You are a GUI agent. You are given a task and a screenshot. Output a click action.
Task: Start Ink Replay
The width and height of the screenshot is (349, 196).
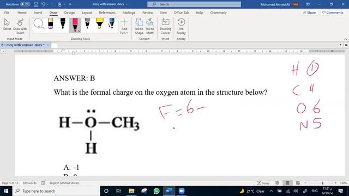181,26
